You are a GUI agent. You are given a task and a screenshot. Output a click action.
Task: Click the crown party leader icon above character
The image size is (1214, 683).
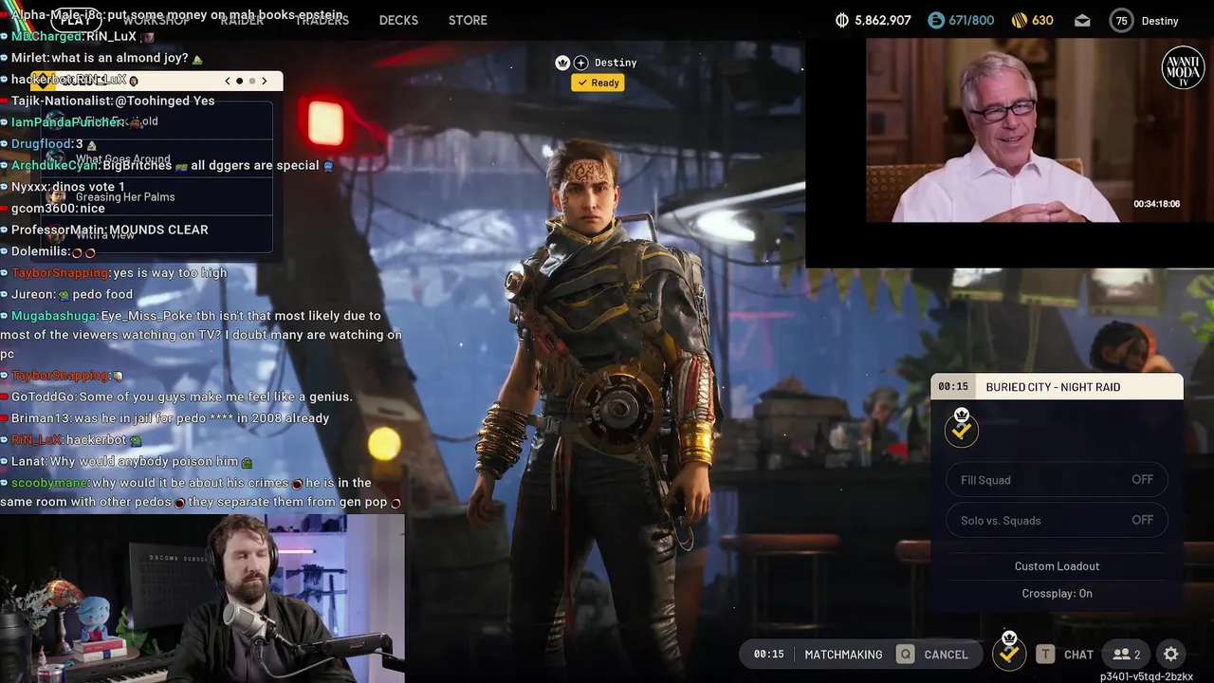coord(562,63)
